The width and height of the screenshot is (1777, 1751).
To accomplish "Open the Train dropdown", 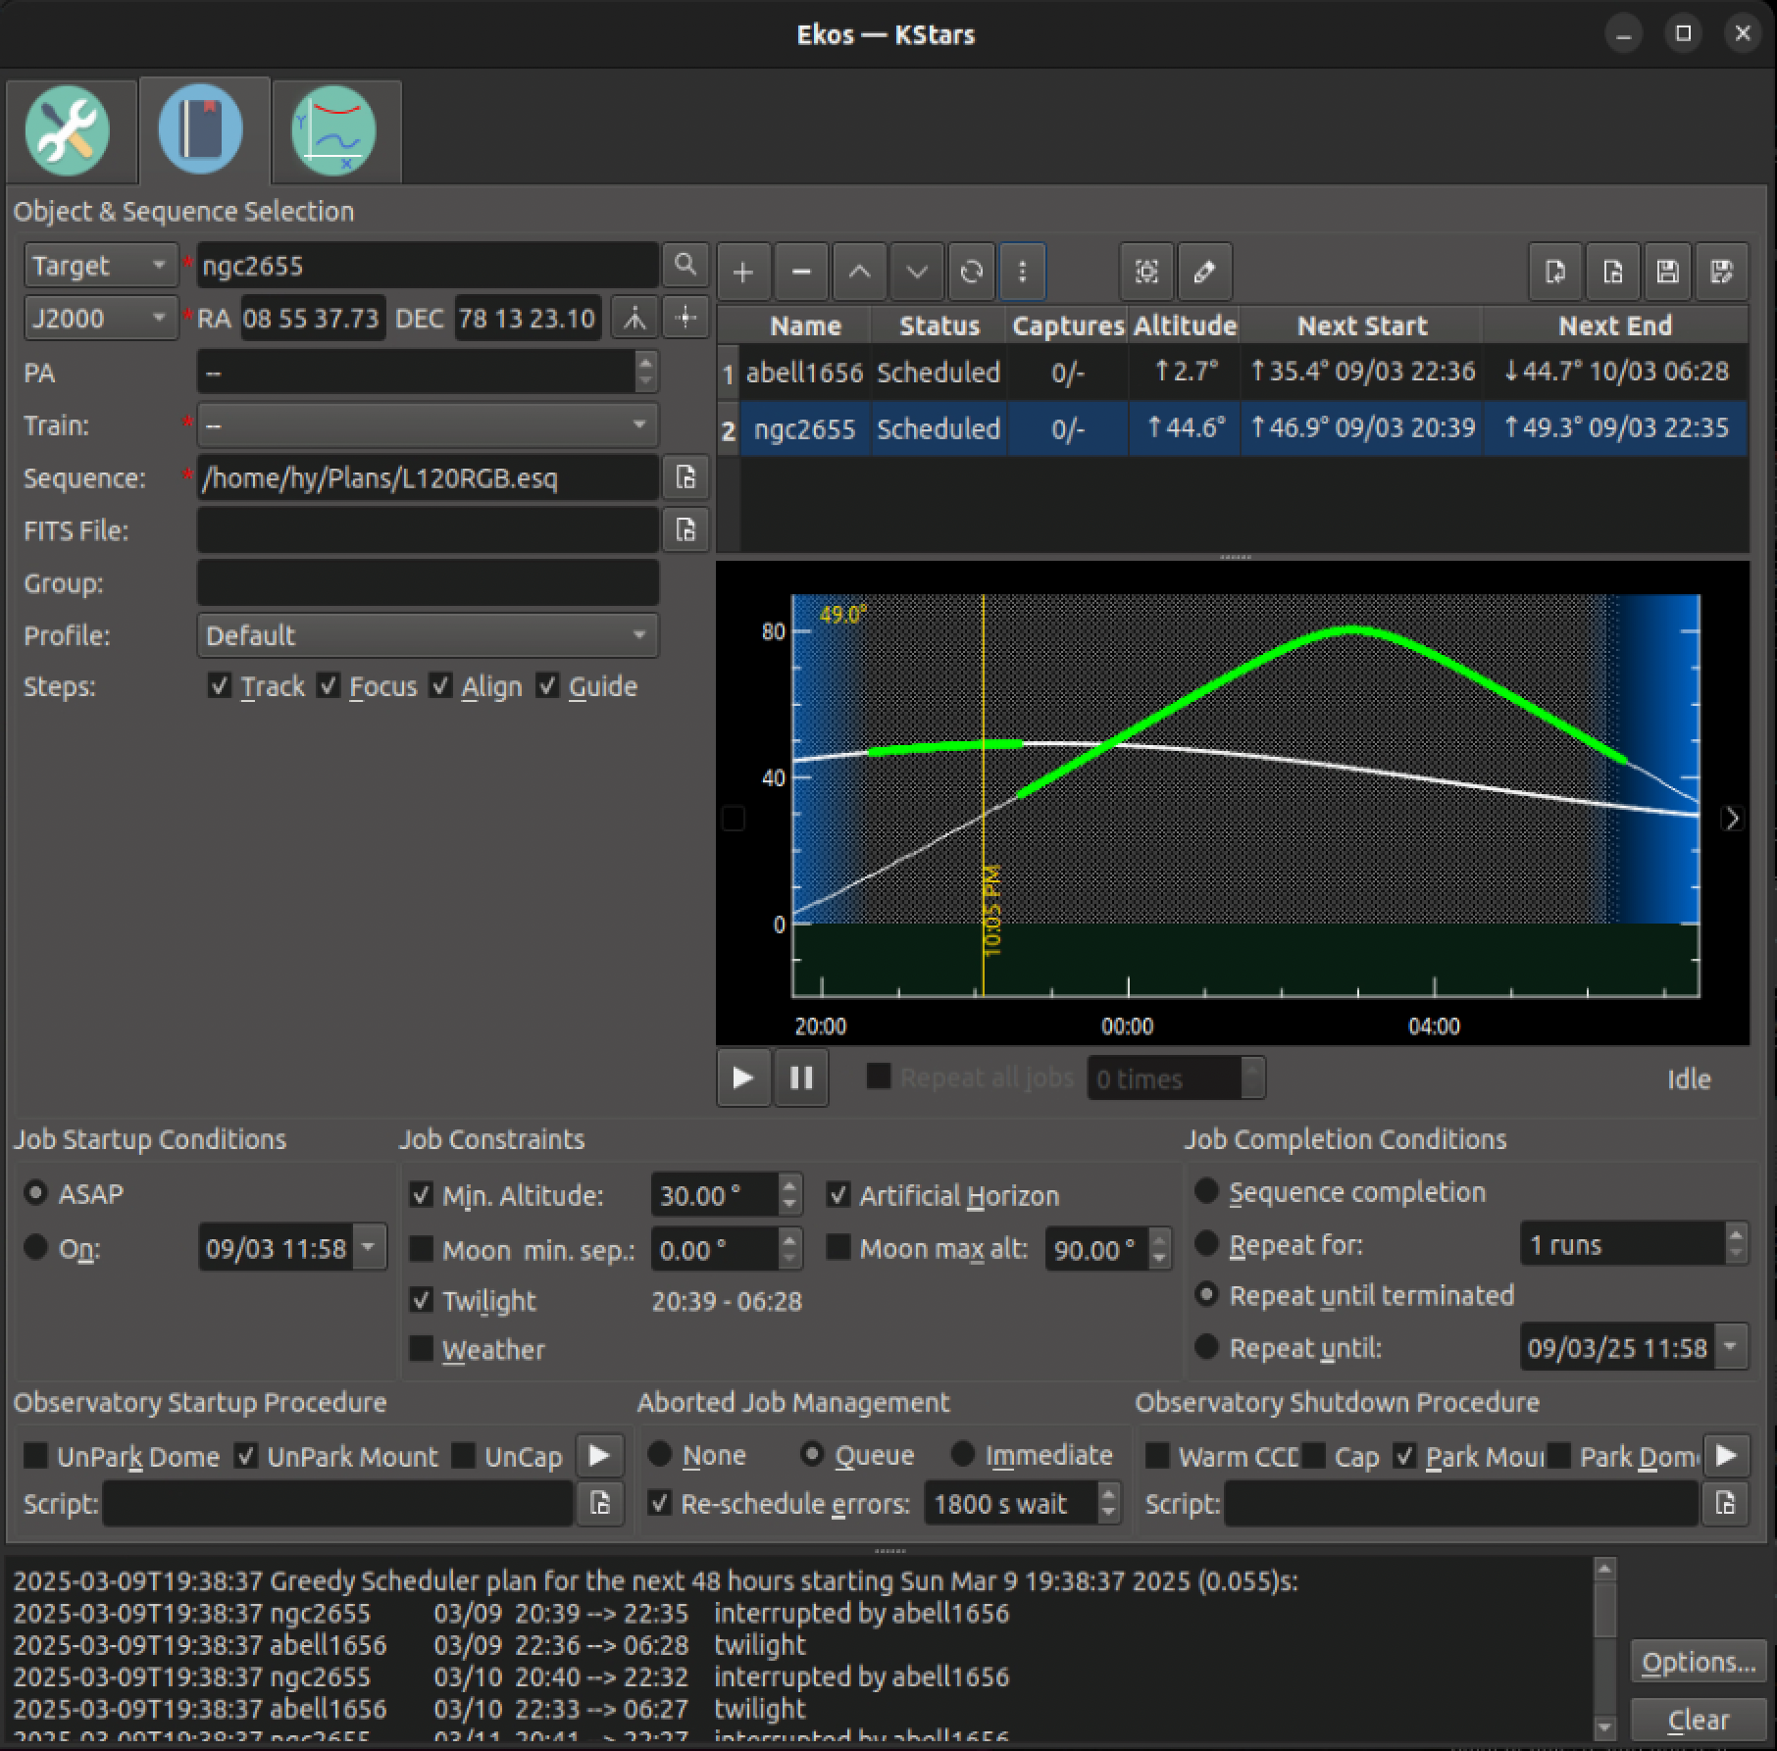I will [x=428, y=425].
